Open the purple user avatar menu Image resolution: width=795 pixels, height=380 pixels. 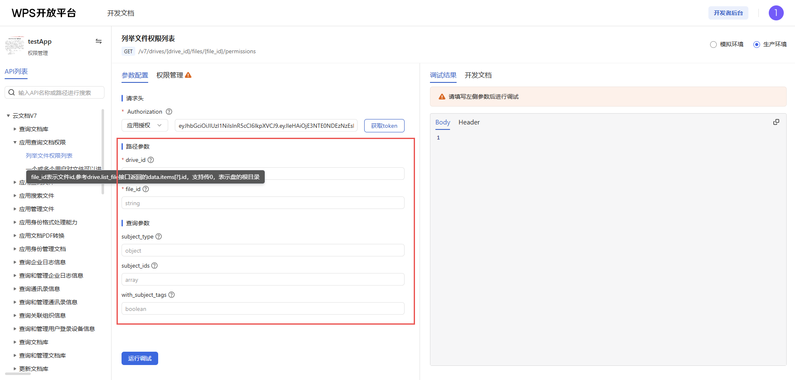coord(776,13)
